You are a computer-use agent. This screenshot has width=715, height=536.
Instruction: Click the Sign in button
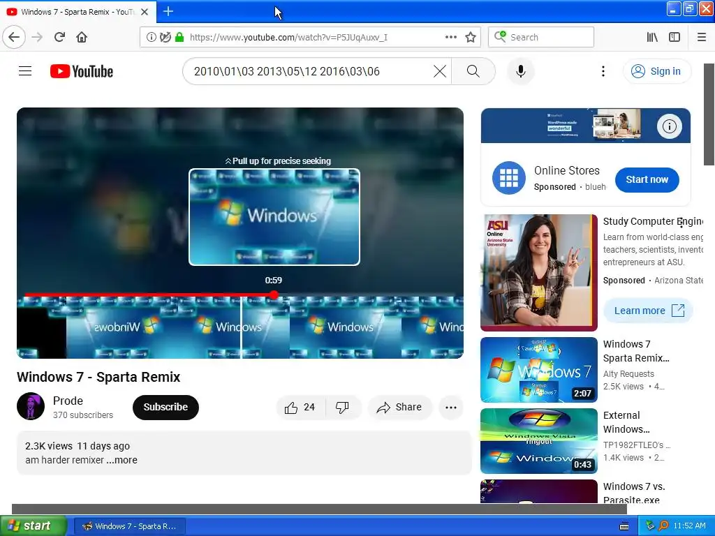pyautogui.click(x=656, y=71)
